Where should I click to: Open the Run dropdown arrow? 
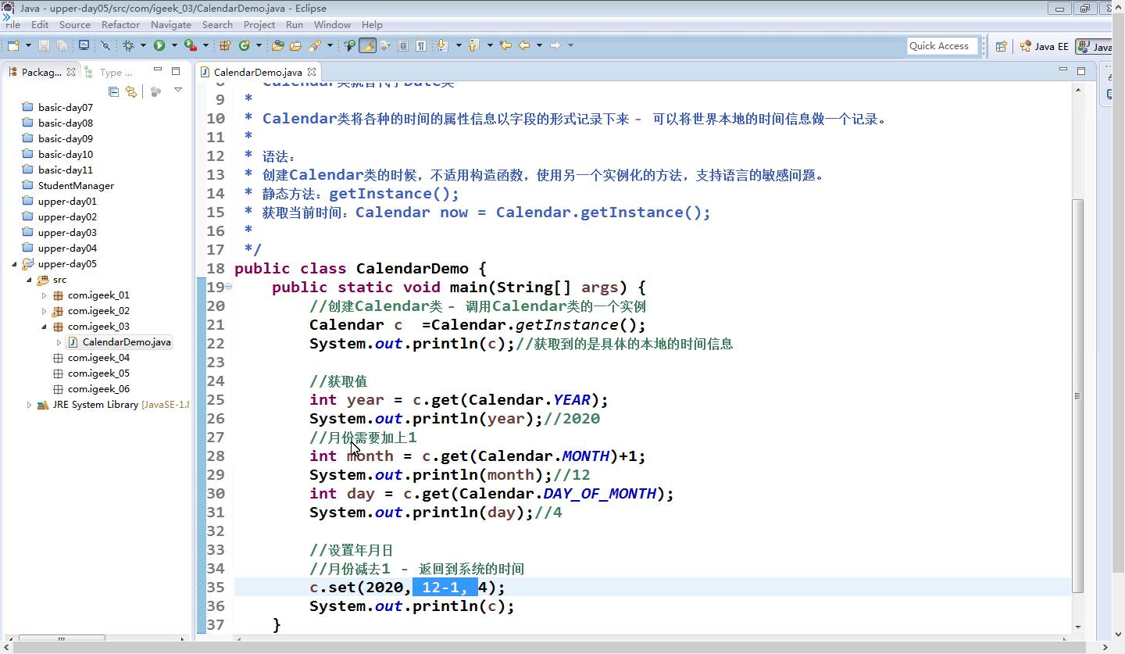click(173, 46)
